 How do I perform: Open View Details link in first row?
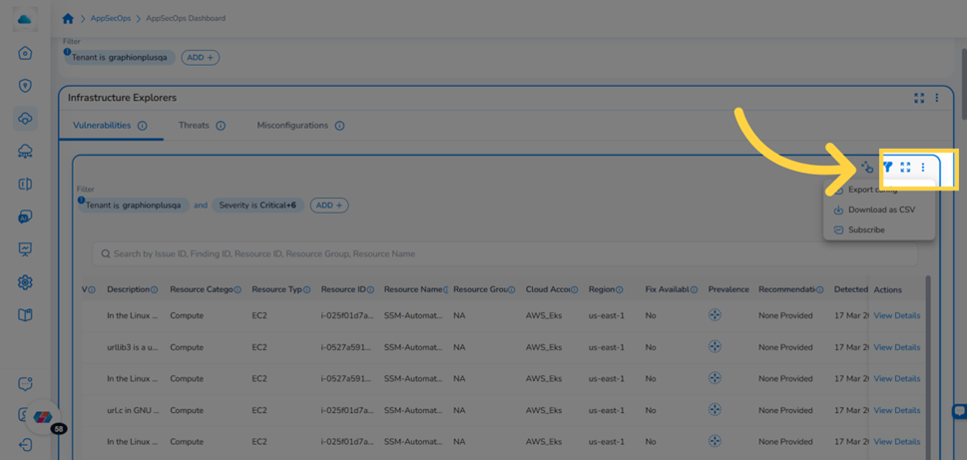click(897, 315)
